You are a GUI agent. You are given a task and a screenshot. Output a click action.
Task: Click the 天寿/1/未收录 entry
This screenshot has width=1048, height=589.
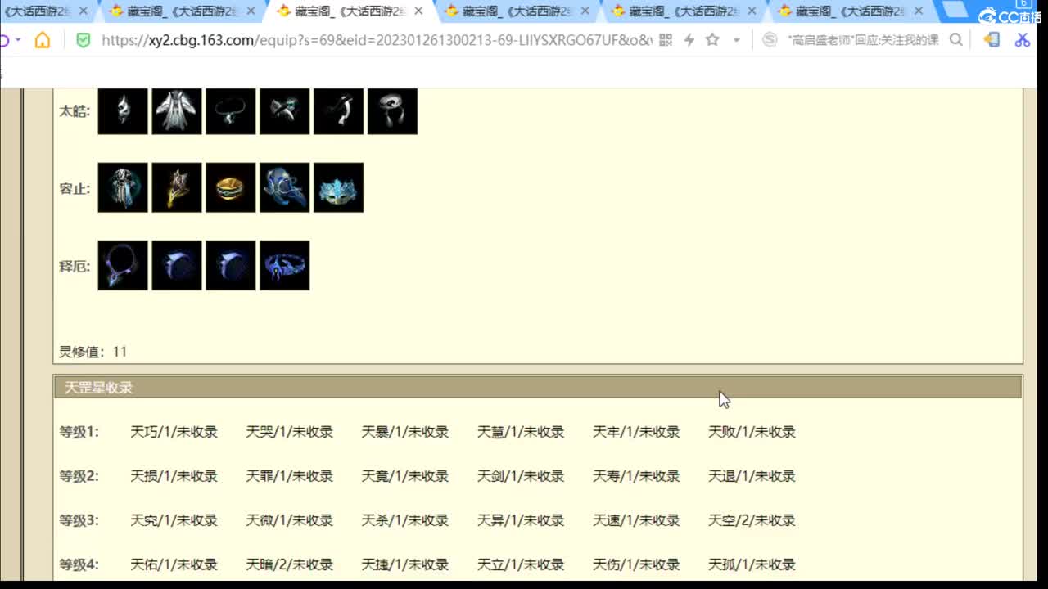tap(636, 476)
